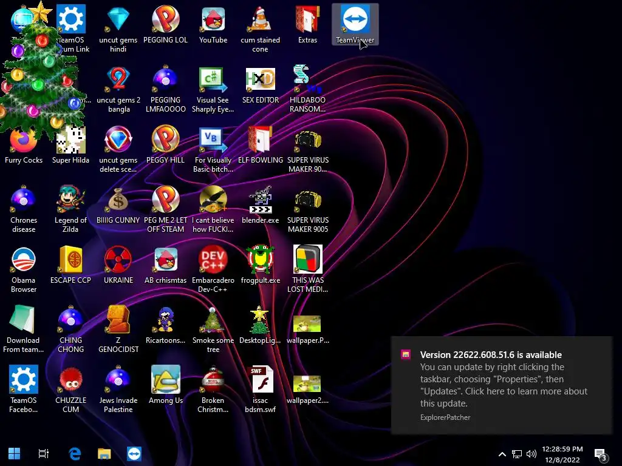Select the Chrones disease icon

click(24, 209)
